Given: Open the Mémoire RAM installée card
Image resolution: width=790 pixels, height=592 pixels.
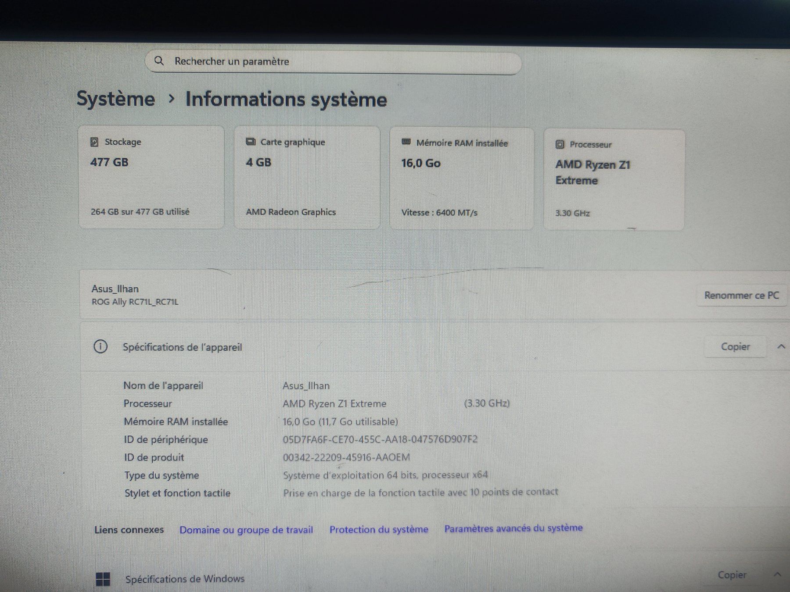Looking at the screenshot, I should pos(462,178).
